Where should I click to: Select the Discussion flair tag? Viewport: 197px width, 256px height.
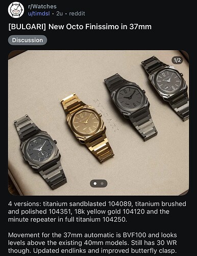point(28,40)
